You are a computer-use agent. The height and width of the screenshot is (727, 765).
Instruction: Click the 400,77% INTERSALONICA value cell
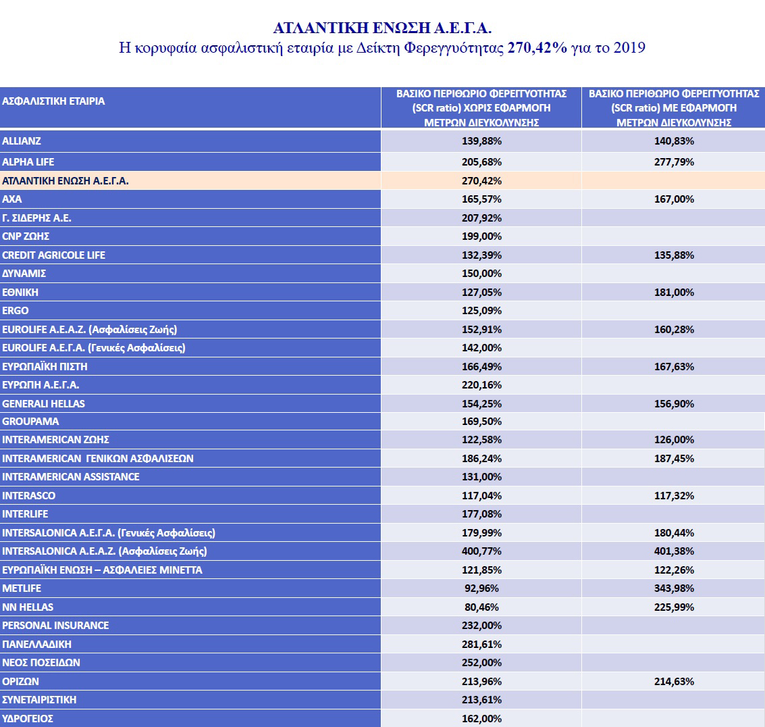(x=481, y=551)
